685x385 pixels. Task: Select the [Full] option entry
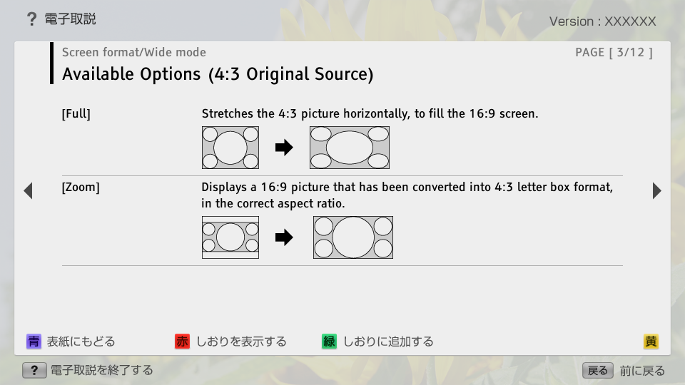(x=76, y=114)
